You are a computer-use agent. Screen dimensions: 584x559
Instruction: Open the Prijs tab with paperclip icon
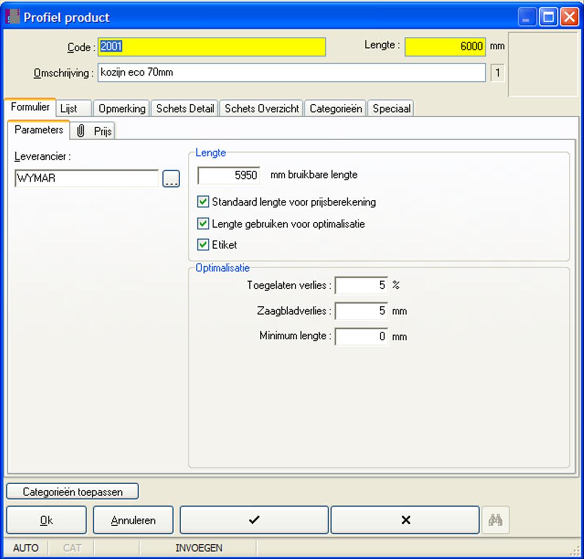tap(93, 131)
